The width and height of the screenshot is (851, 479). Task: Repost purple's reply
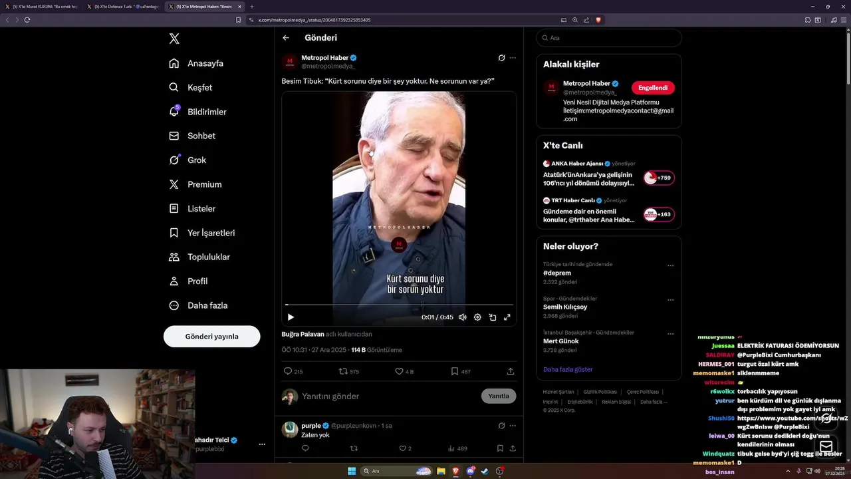354,448
